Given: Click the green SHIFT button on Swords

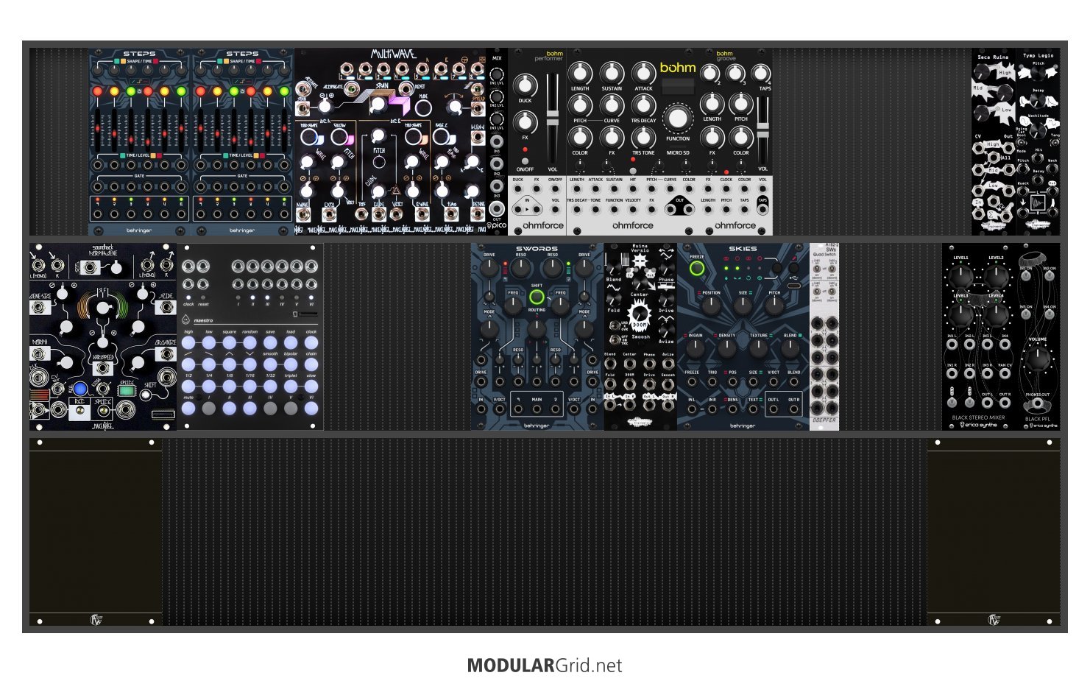Looking at the screenshot, I should point(537,297).
